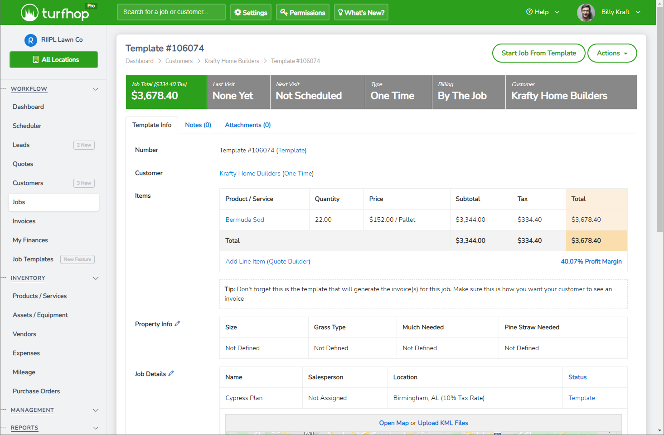Screen dimensions: 664x435
Task: Click the Dashboard breadcrumb link
Action: [140, 61]
